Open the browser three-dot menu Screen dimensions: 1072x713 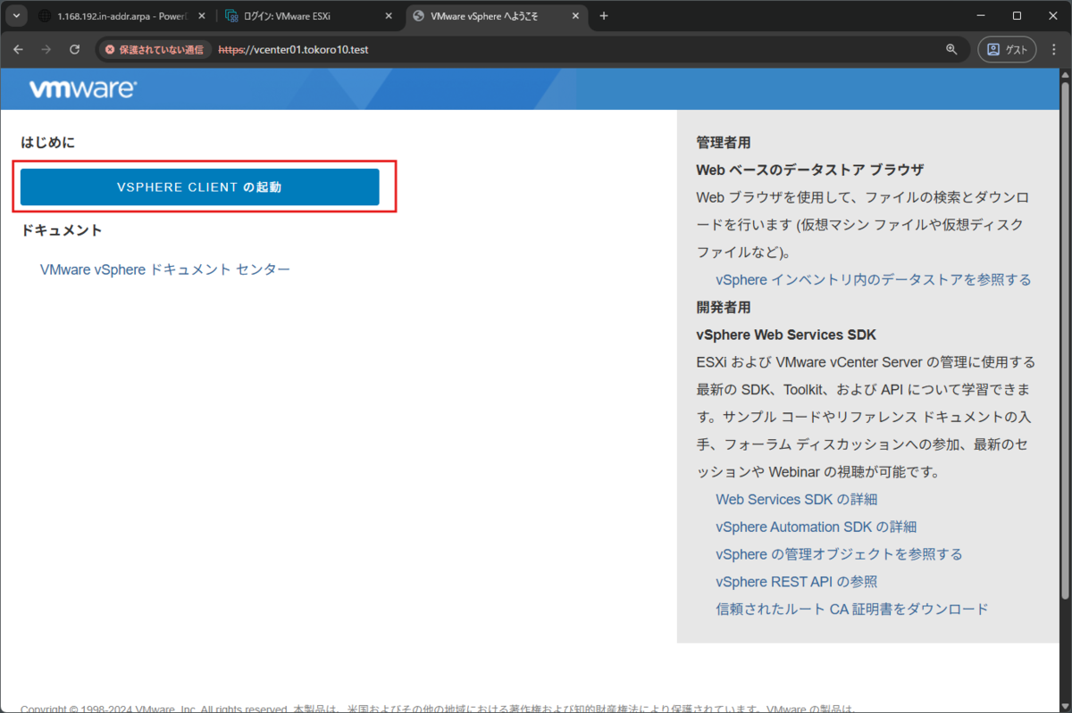[1052, 50]
